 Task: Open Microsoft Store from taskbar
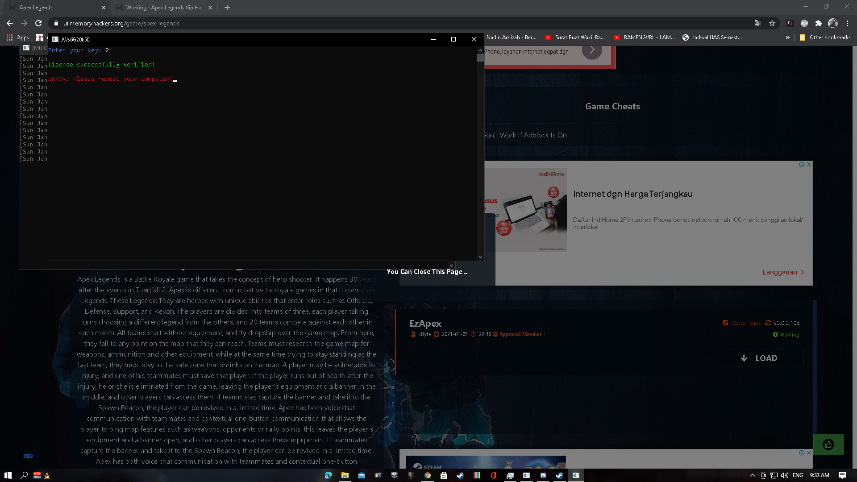click(444, 475)
